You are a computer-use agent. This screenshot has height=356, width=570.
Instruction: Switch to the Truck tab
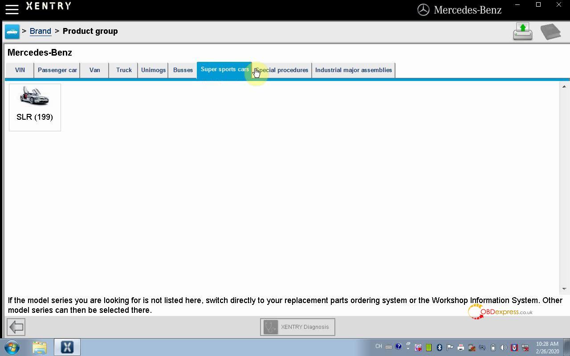[124, 70]
